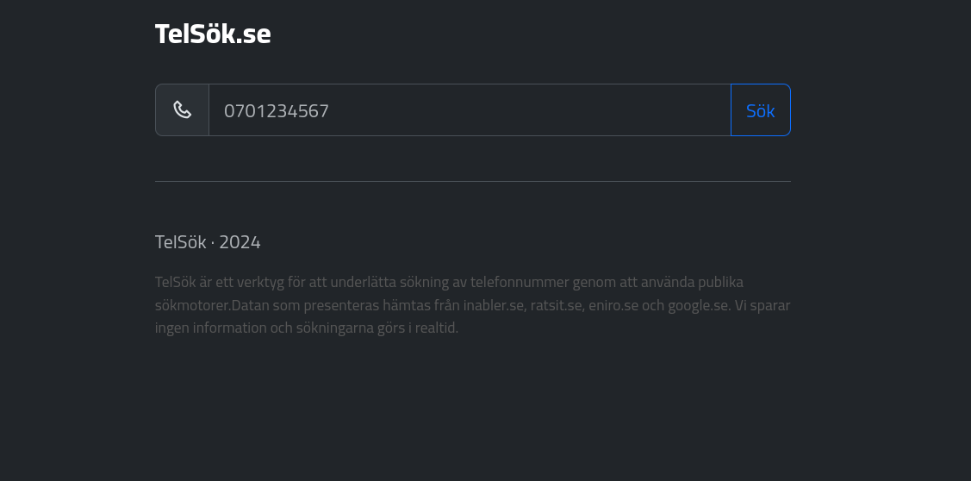
Task: Focus the phone number search field
Action: pyautogui.click(x=470, y=109)
